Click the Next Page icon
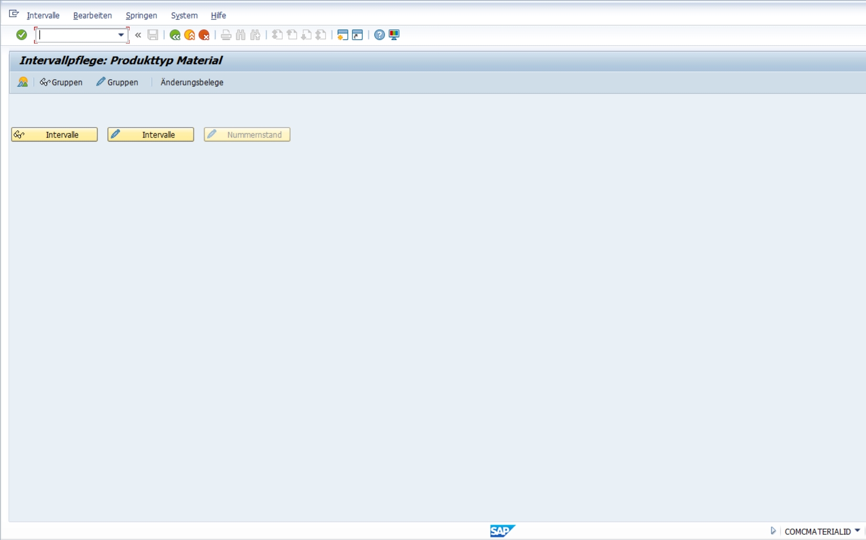Image resolution: width=866 pixels, height=540 pixels. (306, 35)
